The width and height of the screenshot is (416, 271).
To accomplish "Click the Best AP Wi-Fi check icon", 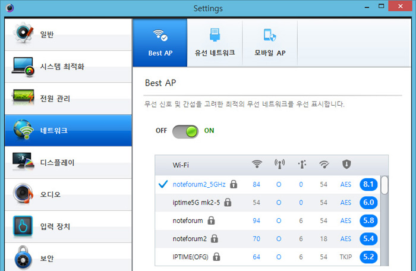I will pyautogui.click(x=160, y=35).
